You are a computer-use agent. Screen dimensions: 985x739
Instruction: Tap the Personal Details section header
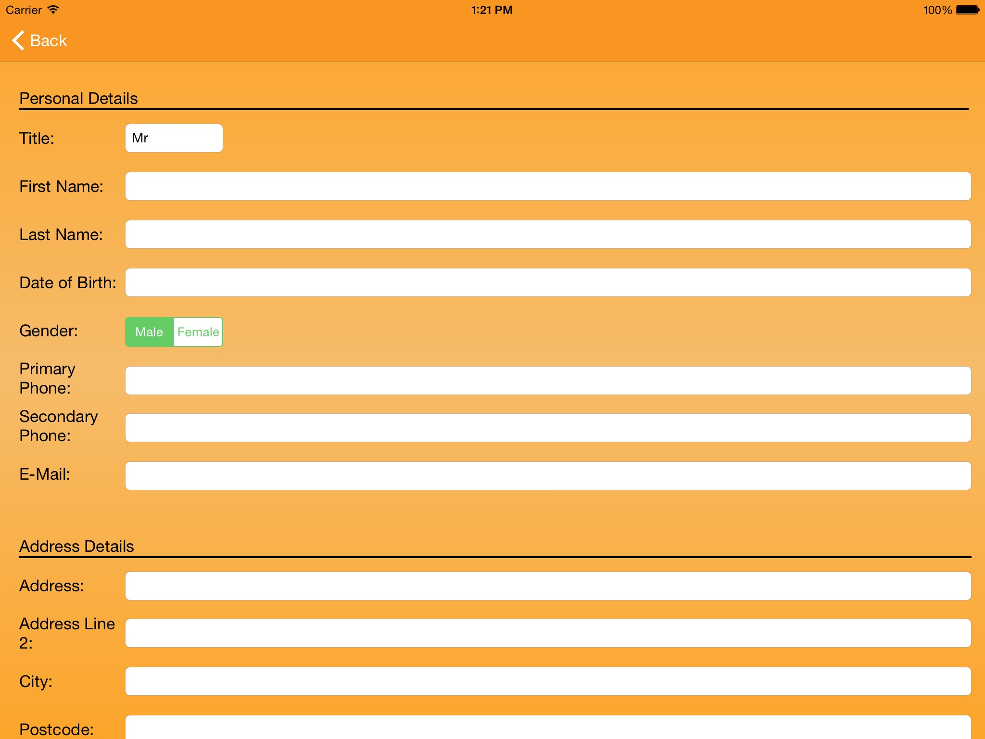pos(78,98)
